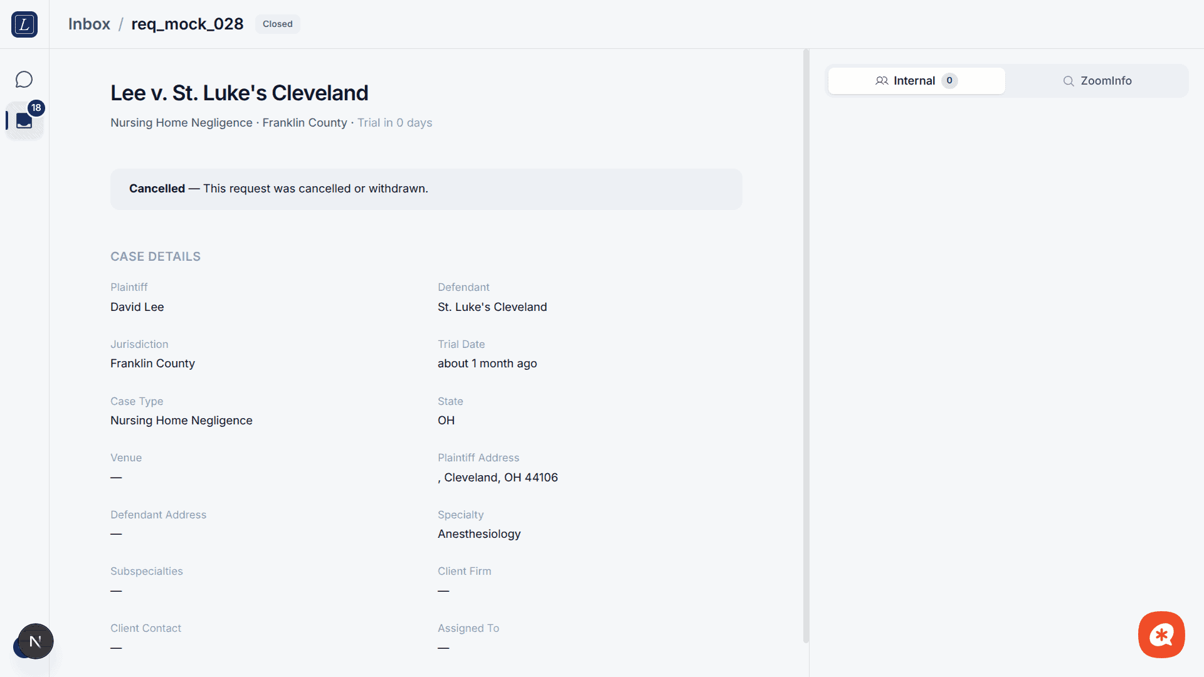The image size is (1204, 677).
Task: Open the chat conversations icon in sidebar
Action: pos(24,79)
